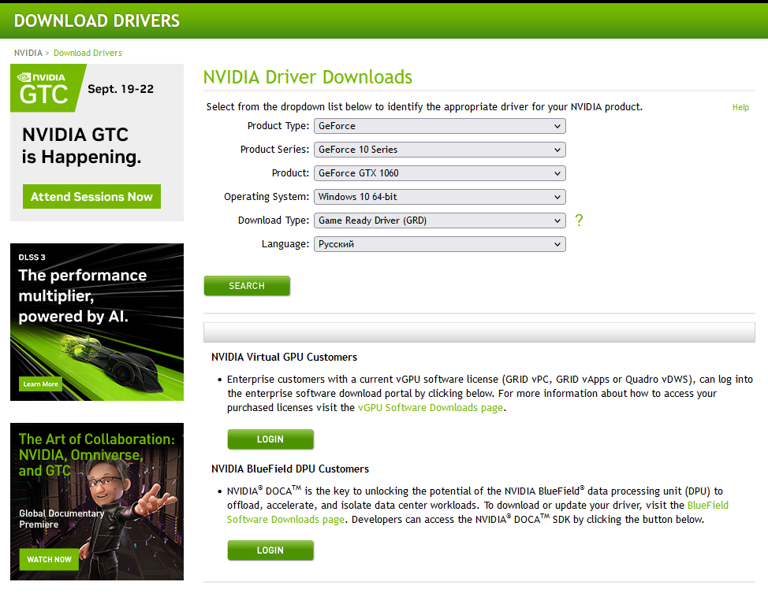Open the Product Series dropdown
The image size is (768, 593).
click(x=439, y=149)
